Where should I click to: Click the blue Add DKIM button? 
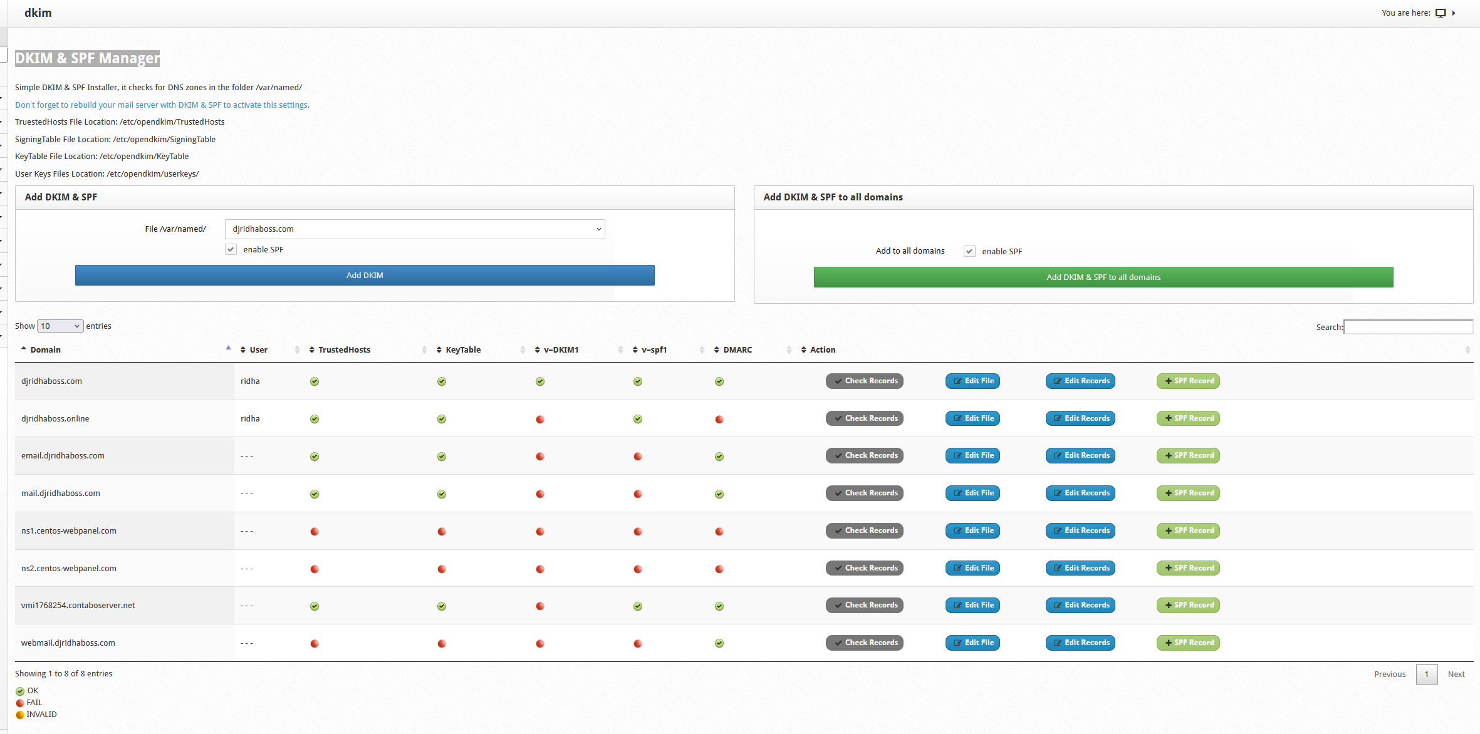click(365, 276)
